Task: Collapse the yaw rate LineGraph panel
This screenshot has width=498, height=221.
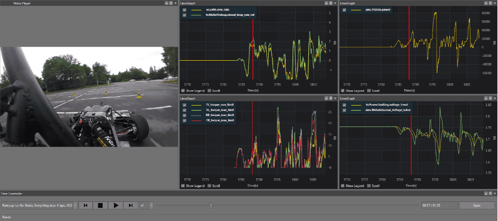Action: [x=326, y=3]
